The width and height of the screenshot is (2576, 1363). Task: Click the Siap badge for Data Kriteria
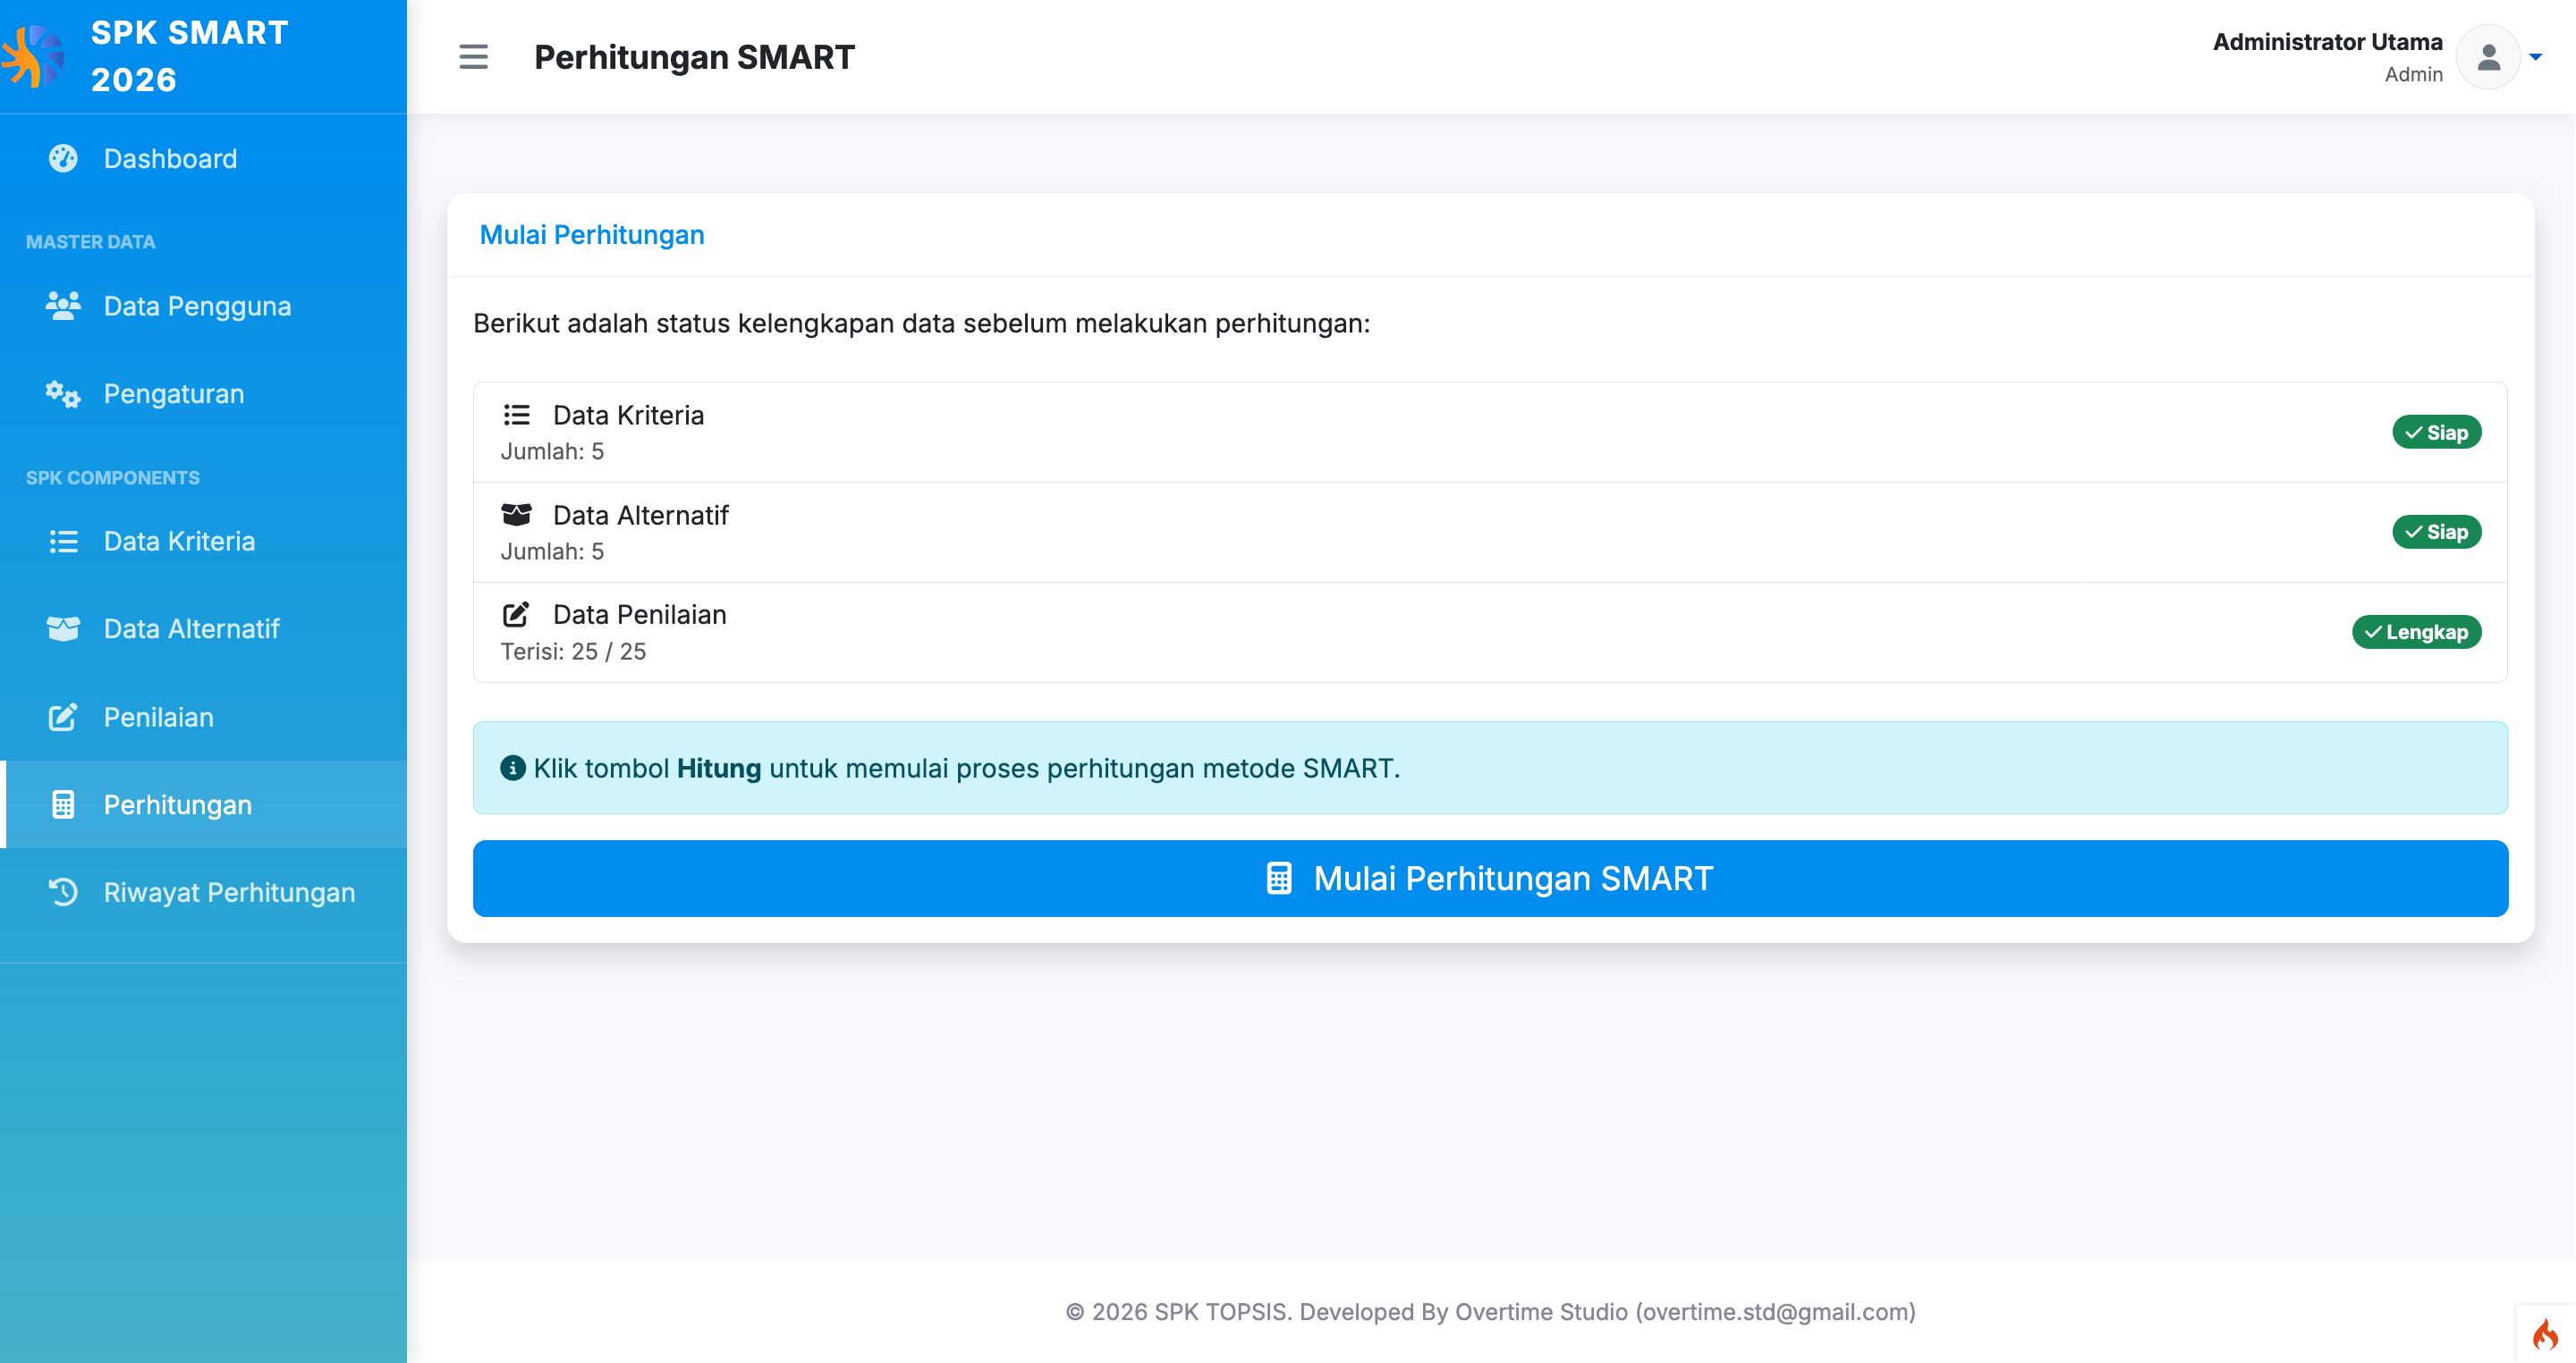pyautogui.click(x=2437, y=433)
